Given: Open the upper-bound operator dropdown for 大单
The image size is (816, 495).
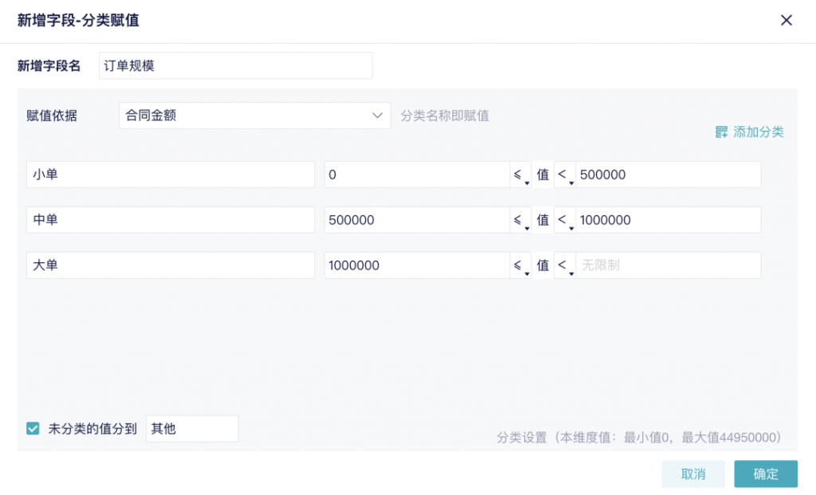Looking at the screenshot, I should pos(565,265).
